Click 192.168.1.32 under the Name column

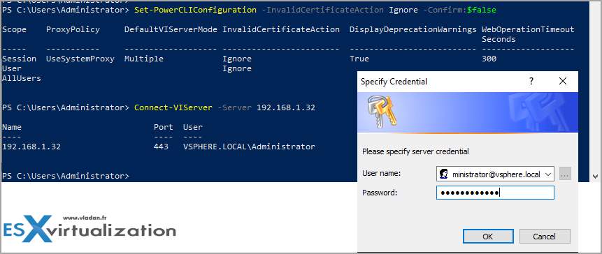31,147
